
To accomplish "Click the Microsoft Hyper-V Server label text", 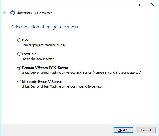I will coord(42,82).
